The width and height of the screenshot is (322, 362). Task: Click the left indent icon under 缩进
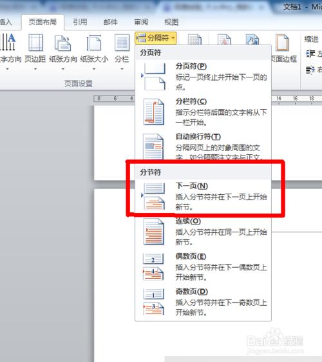310,54
